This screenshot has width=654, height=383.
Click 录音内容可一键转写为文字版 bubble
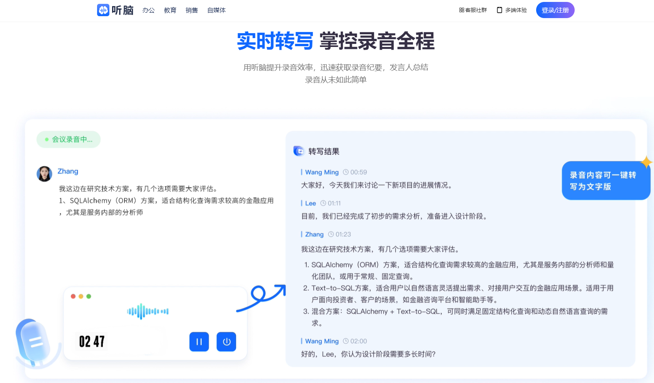click(606, 181)
